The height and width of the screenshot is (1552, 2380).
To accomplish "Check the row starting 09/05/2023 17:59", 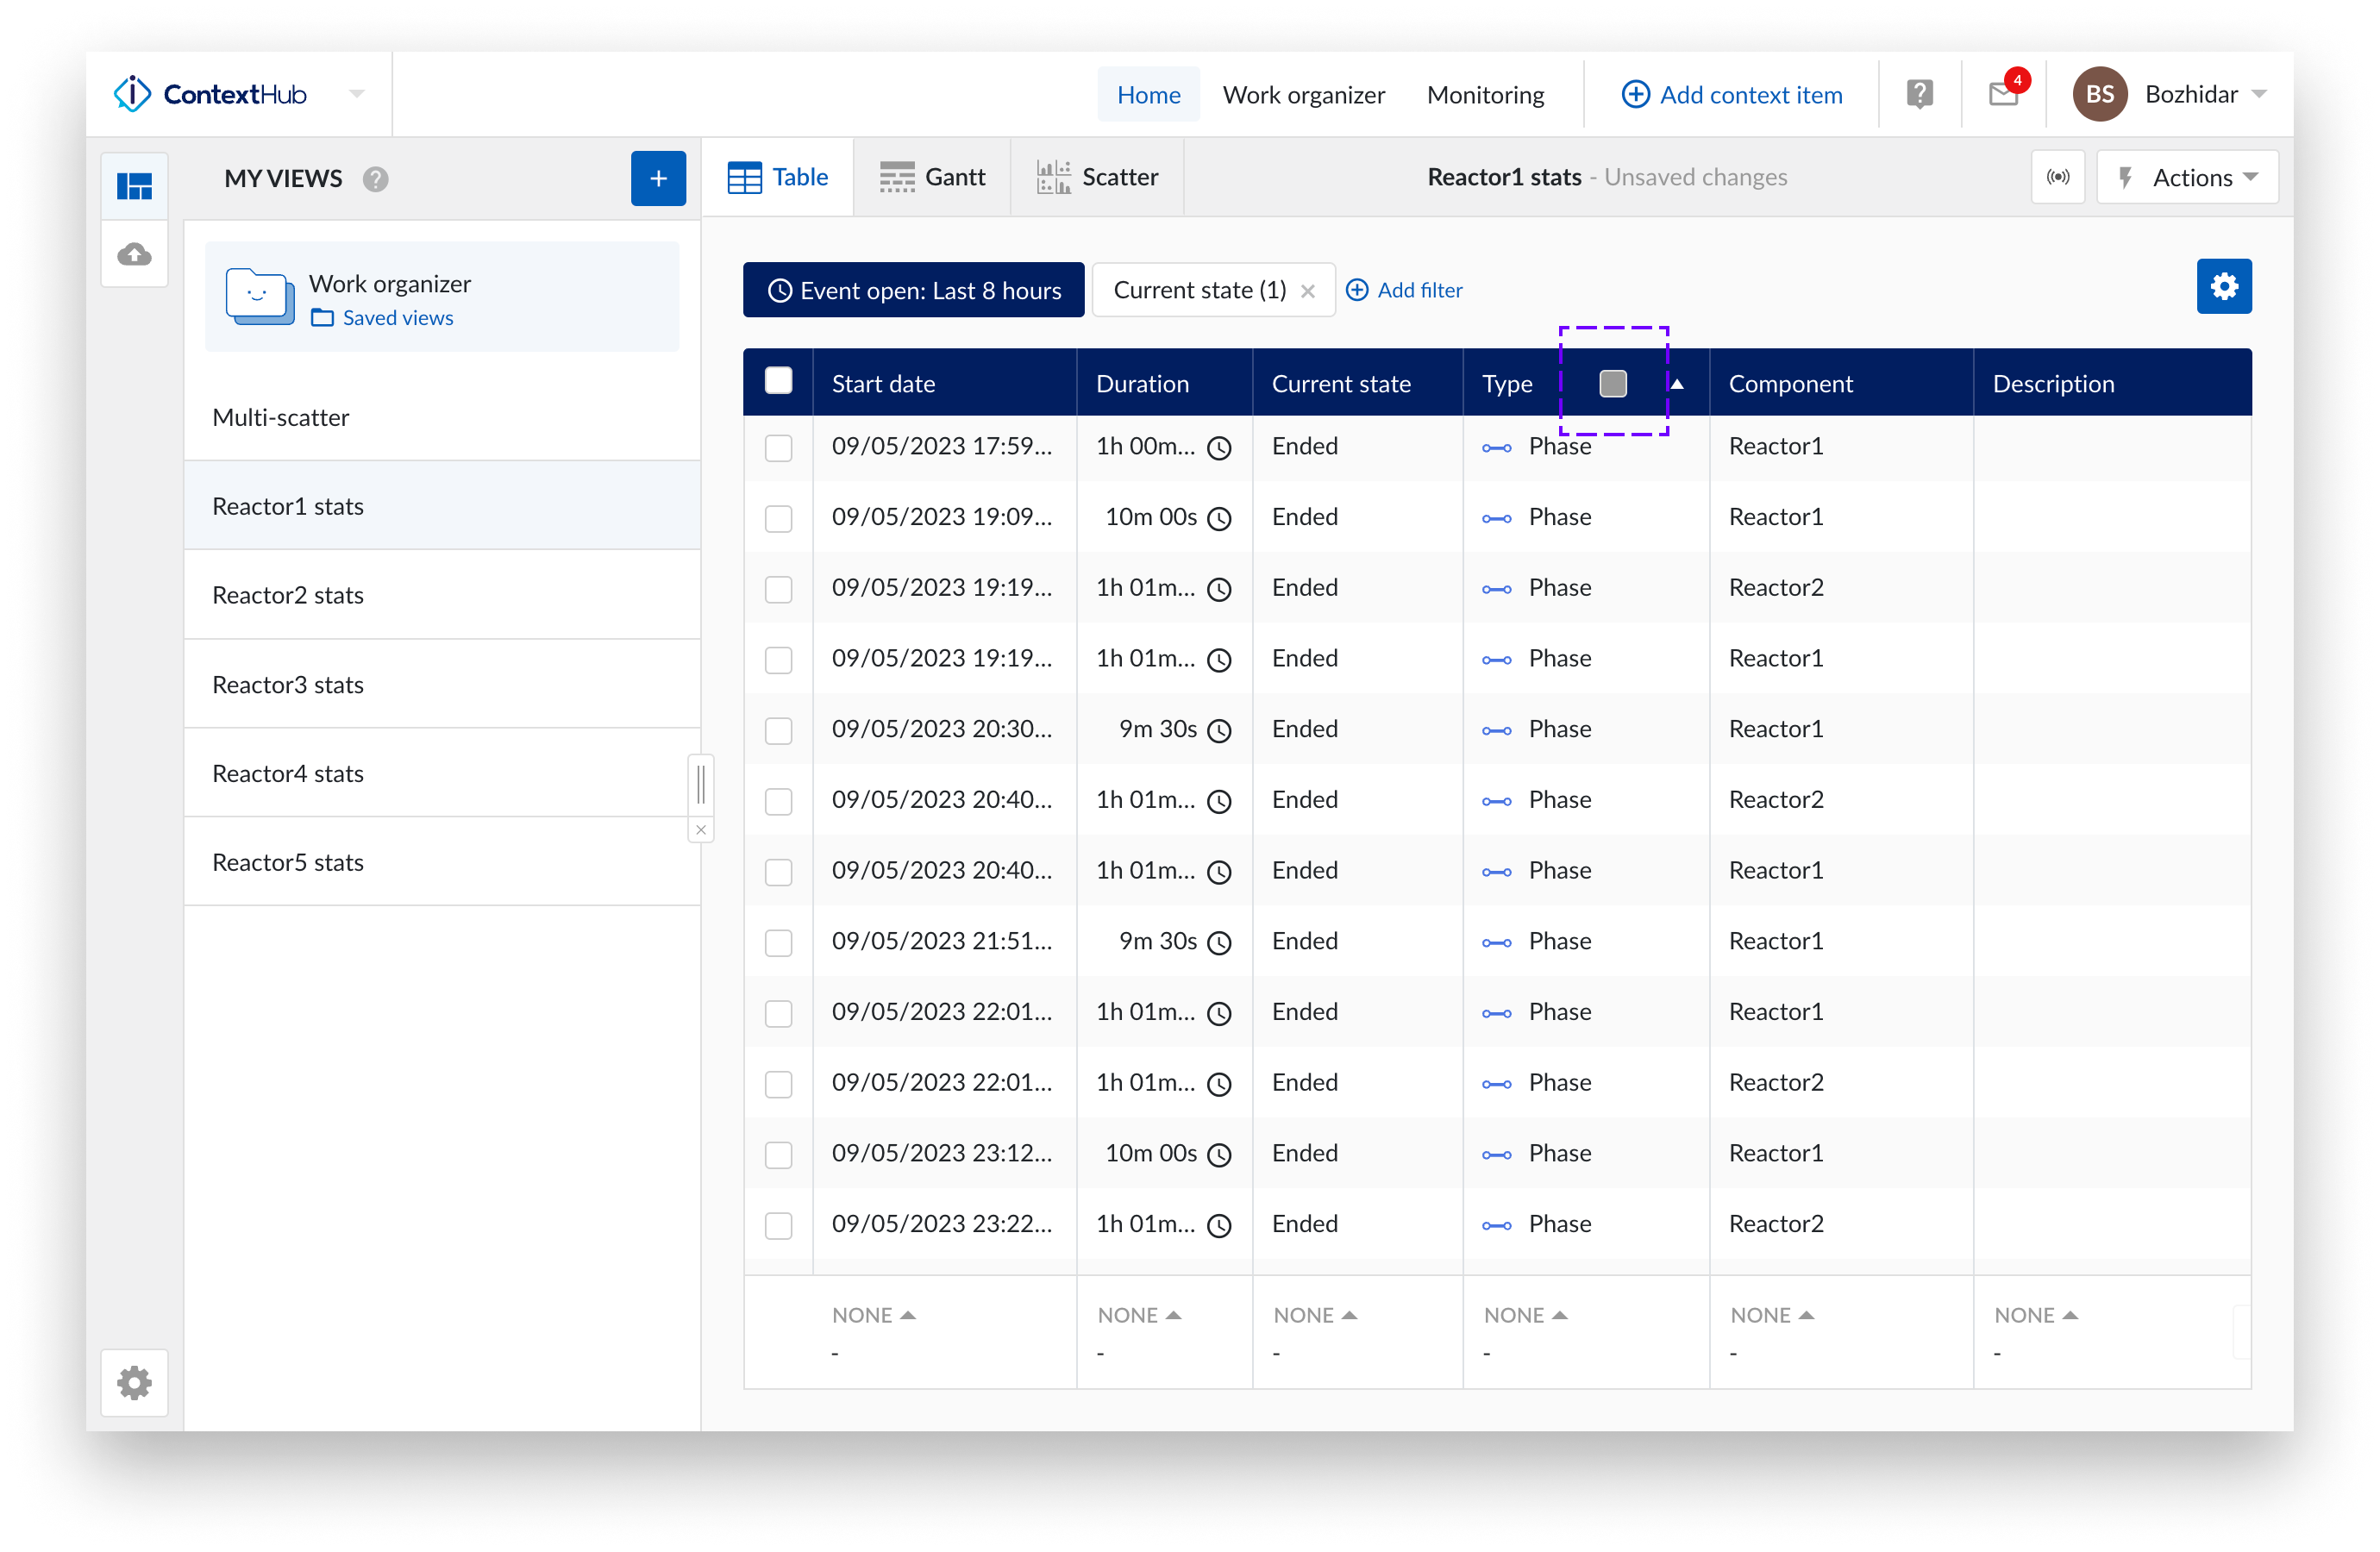I will pyautogui.click(x=779, y=448).
